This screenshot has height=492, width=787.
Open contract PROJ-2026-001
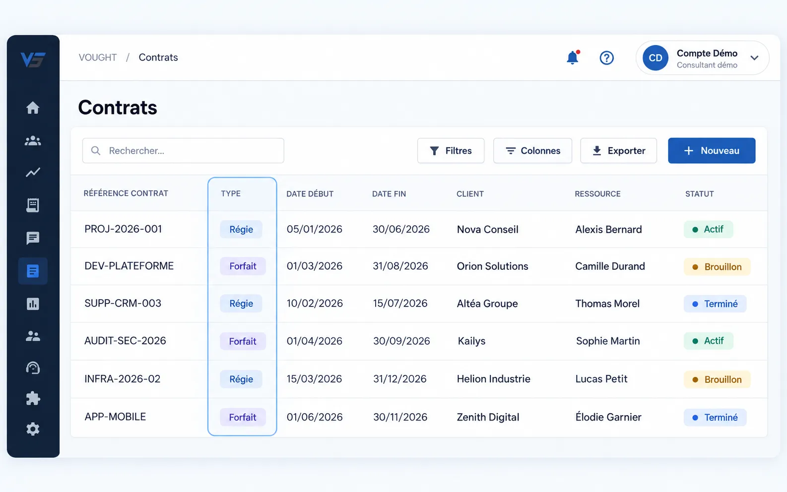click(123, 229)
